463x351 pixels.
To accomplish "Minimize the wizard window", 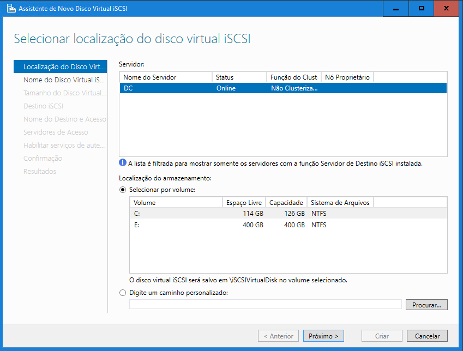I will (395, 9).
